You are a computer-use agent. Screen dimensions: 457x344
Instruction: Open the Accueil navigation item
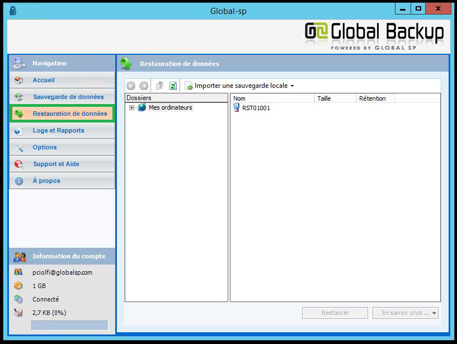[x=62, y=80]
